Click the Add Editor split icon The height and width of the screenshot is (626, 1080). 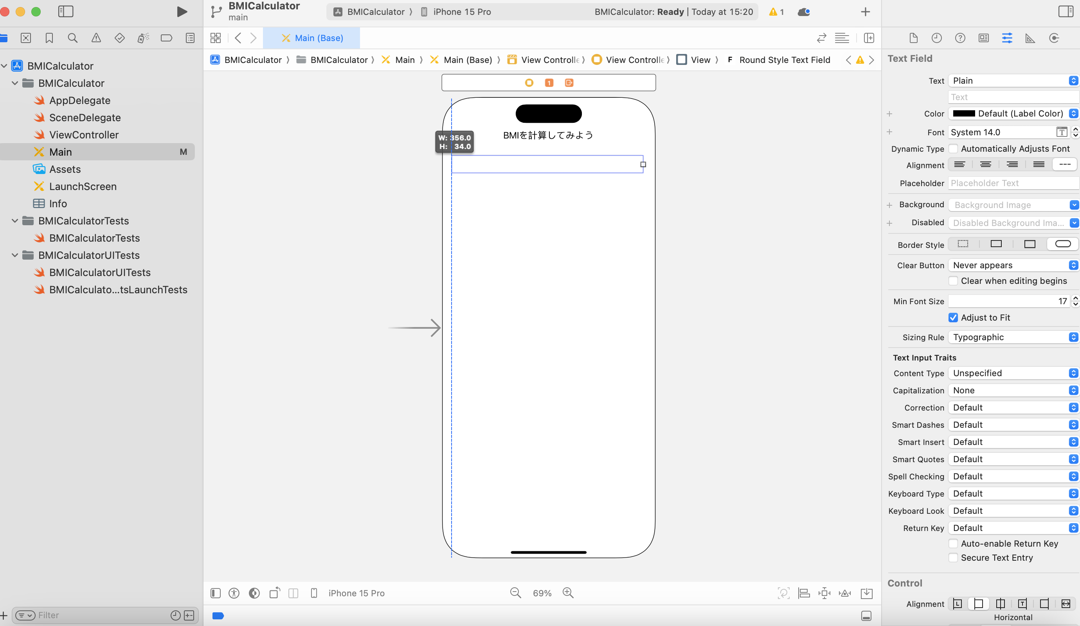(869, 38)
